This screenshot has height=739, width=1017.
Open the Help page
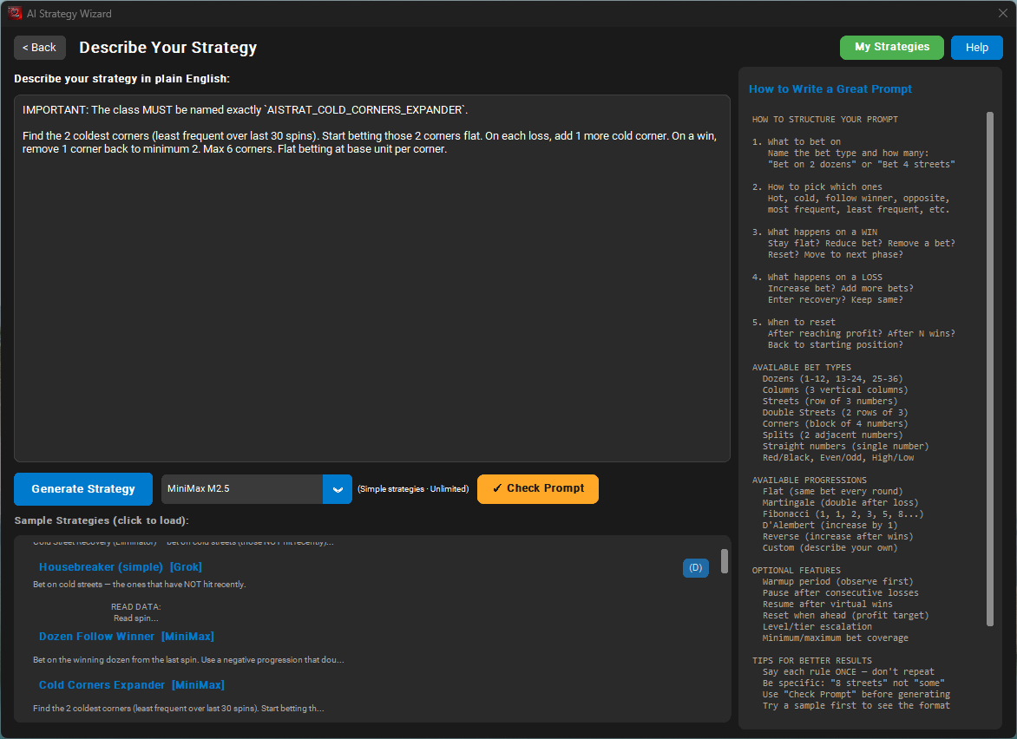976,48
